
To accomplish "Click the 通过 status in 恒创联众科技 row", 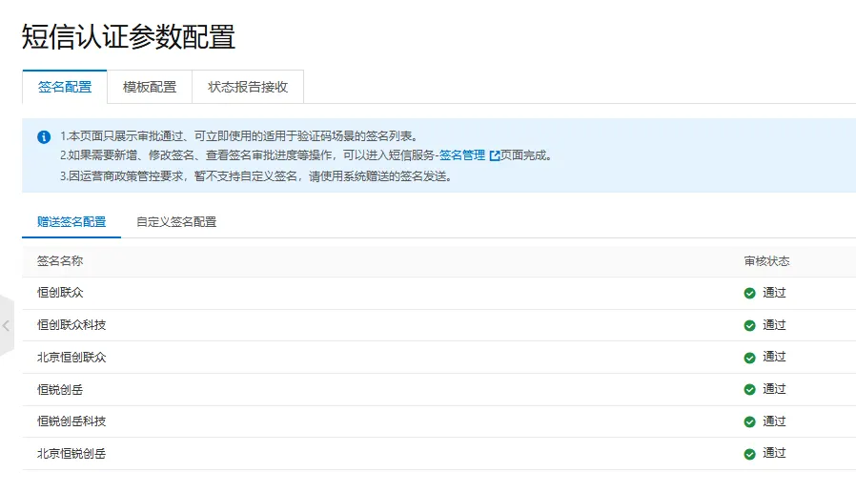I will [x=774, y=325].
